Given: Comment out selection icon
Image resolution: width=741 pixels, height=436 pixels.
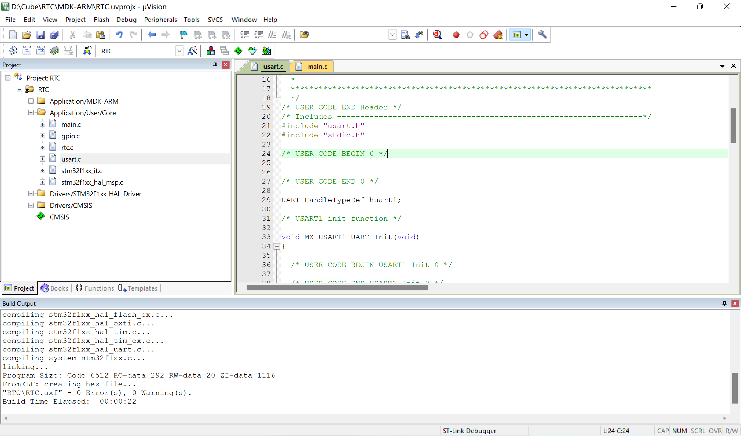Looking at the screenshot, I should point(272,35).
